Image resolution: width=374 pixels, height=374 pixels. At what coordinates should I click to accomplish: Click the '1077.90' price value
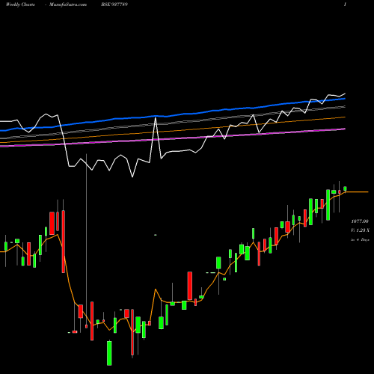click(360, 221)
